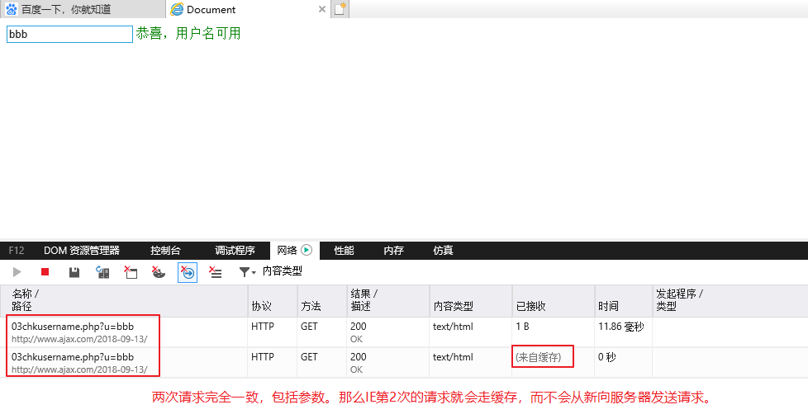This screenshot has height=414, width=808.
Task: Click the F12 label in developer tools bar
Action: coord(17,251)
